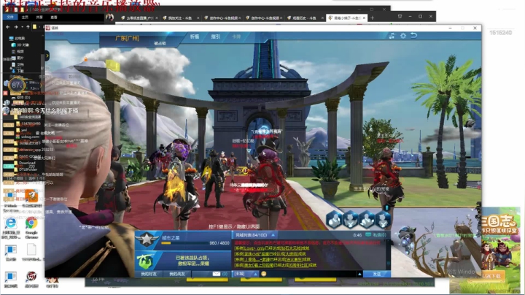Screen dimensions: 525x295
Task: Open a new browser tab
Action: pos(373,18)
